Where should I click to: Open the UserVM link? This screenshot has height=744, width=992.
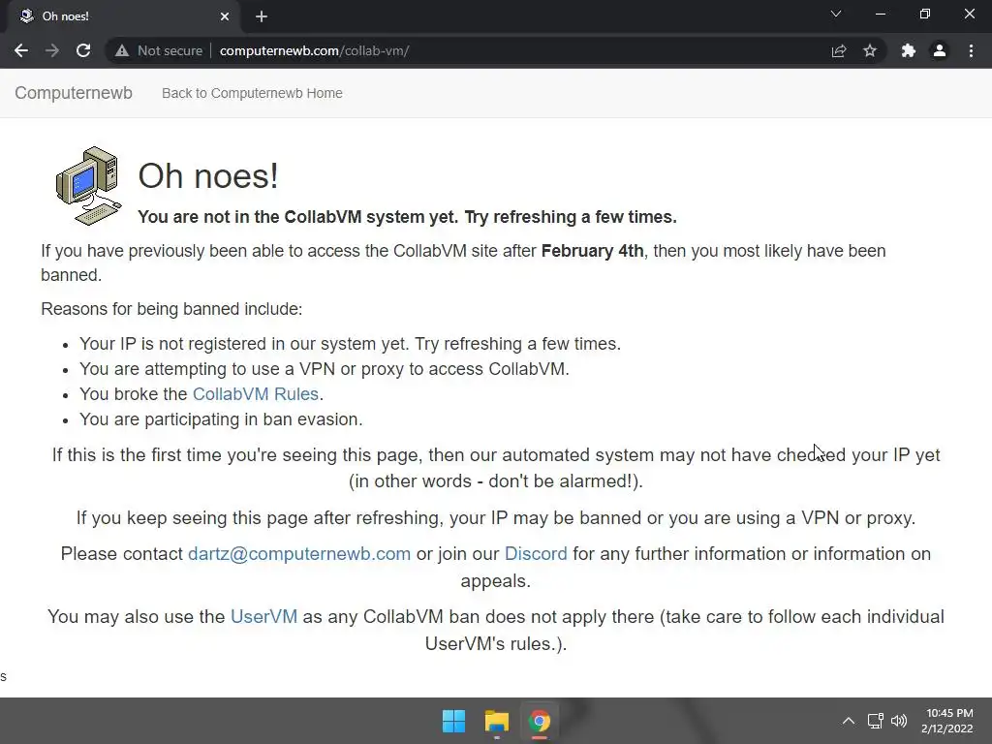(263, 617)
